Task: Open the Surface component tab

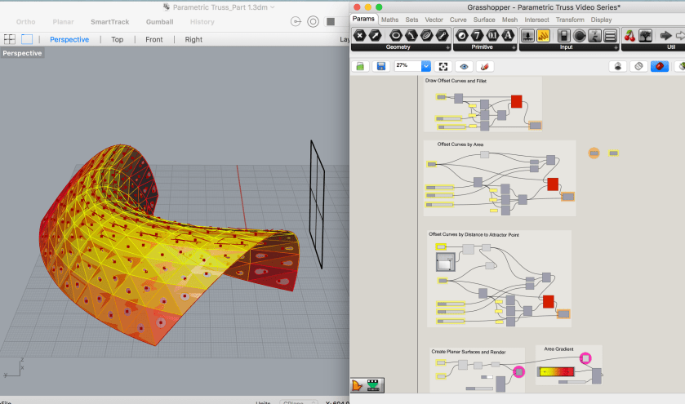Action: (x=484, y=19)
